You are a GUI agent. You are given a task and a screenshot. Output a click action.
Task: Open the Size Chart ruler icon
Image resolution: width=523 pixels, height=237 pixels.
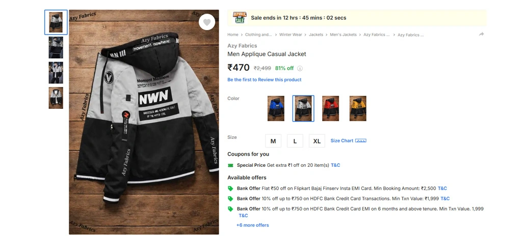pyautogui.click(x=360, y=141)
